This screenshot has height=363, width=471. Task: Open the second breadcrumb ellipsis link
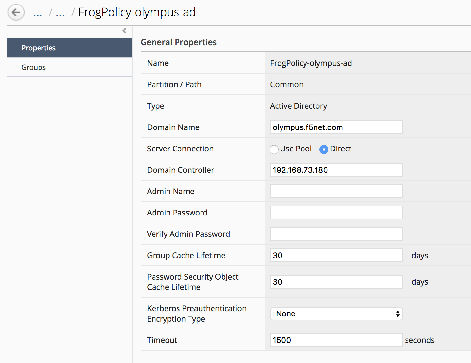[60, 13]
